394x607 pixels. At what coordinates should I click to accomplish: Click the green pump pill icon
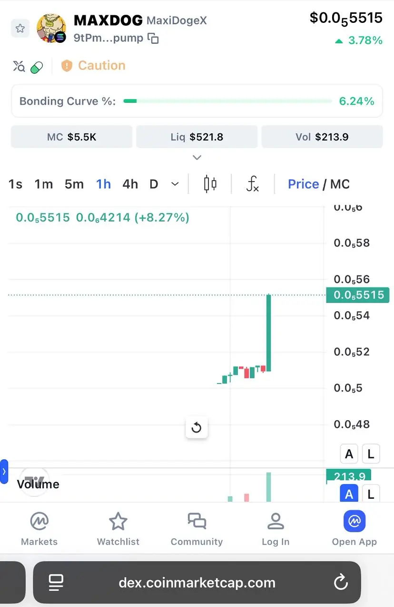[37, 68]
